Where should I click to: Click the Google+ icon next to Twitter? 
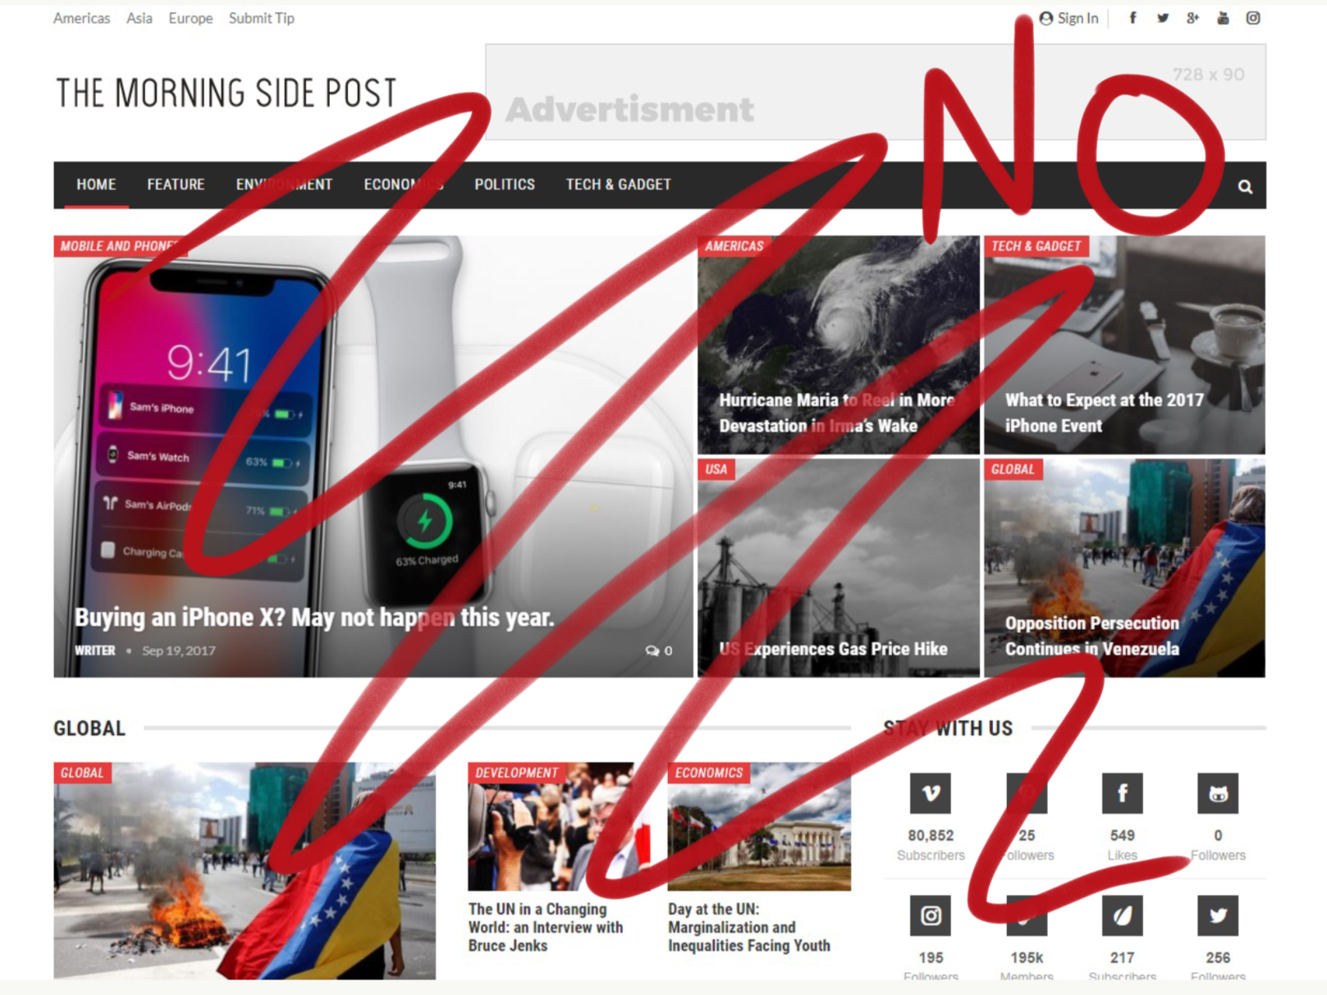tap(1192, 18)
